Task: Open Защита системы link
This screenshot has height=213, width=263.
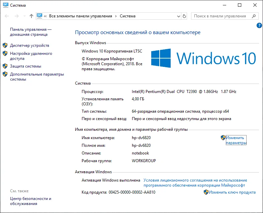Action: pyautogui.click(x=25, y=66)
